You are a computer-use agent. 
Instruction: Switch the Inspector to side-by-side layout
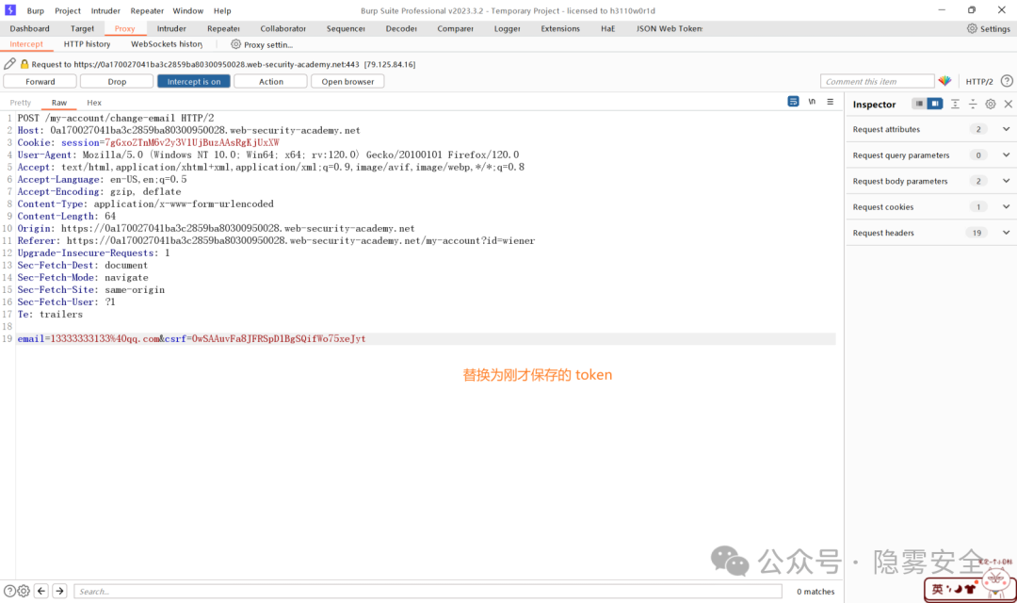click(935, 104)
